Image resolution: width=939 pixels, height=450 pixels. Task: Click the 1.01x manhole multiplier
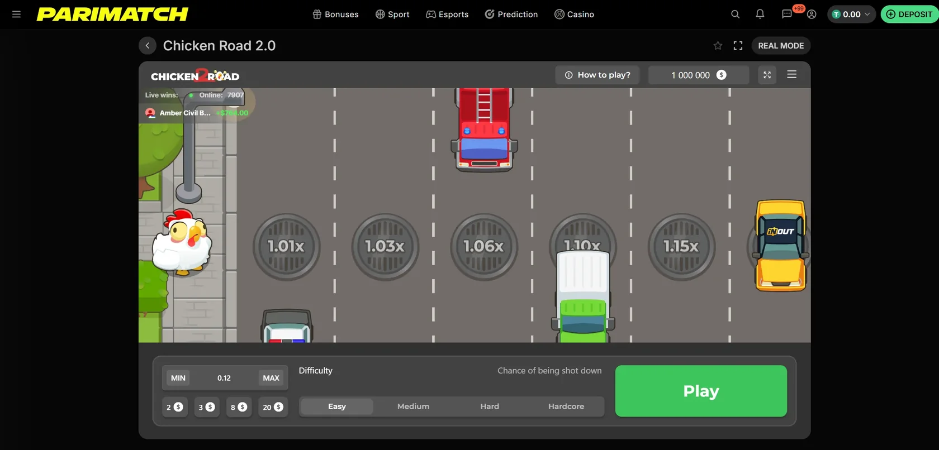tap(286, 247)
